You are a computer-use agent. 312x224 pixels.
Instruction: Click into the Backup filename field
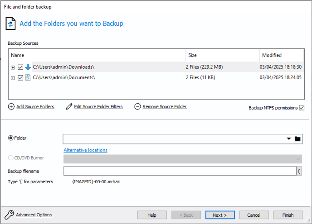[180, 171]
